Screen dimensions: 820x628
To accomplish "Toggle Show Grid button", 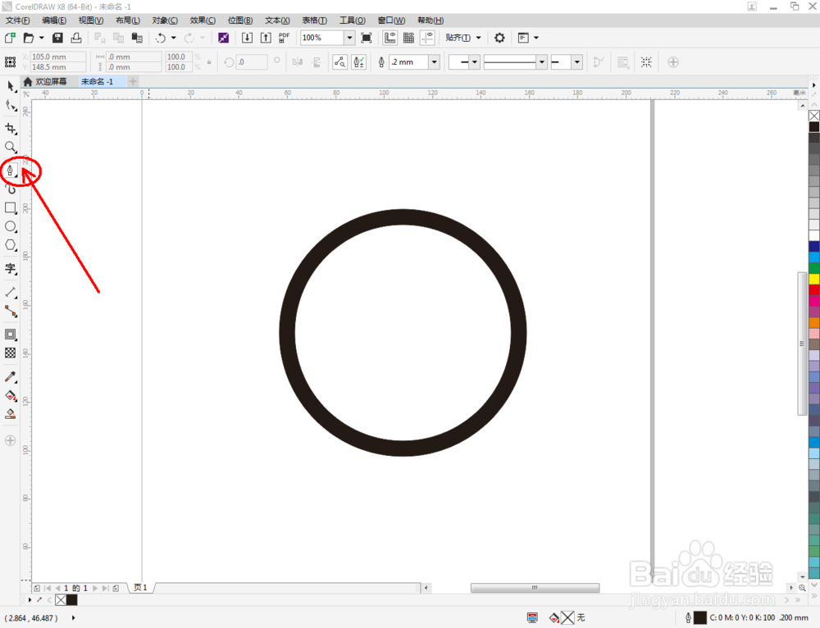I will [409, 38].
